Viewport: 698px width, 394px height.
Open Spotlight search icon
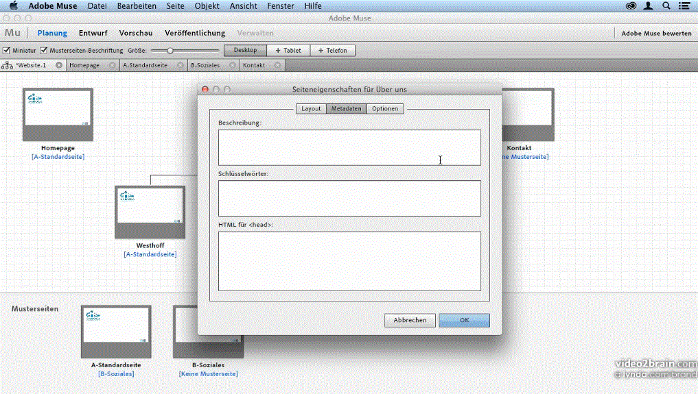[666, 5]
